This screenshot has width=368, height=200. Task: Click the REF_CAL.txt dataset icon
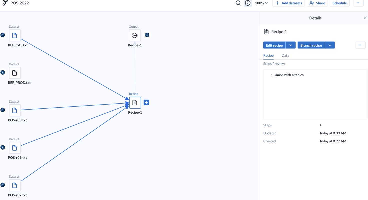(x=15, y=35)
